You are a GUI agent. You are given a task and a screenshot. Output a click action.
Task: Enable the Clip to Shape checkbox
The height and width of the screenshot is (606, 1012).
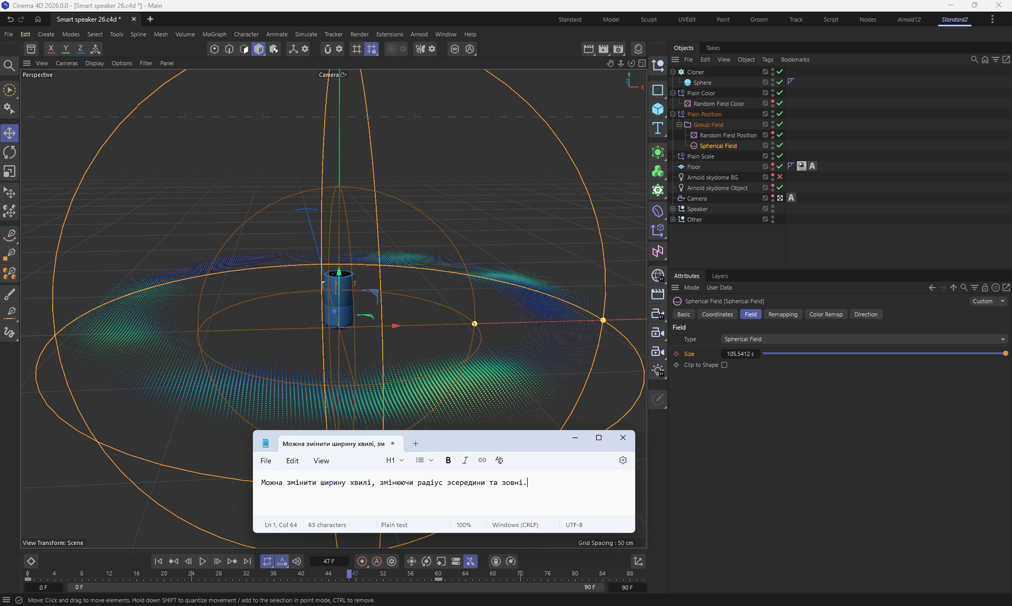[x=724, y=365]
